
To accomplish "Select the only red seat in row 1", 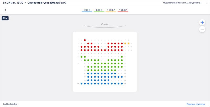I will coord(85,40).
